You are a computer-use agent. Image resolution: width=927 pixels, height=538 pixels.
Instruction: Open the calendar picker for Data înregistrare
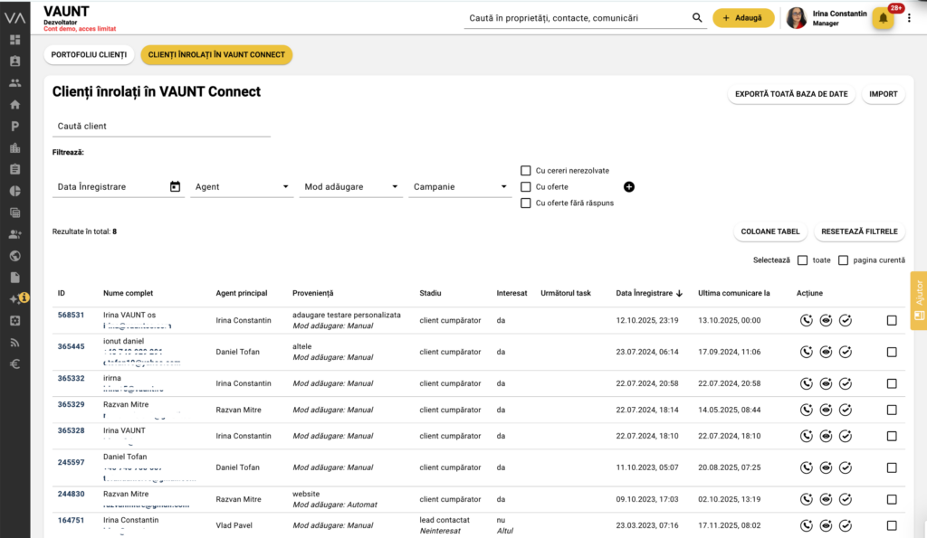tap(175, 187)
